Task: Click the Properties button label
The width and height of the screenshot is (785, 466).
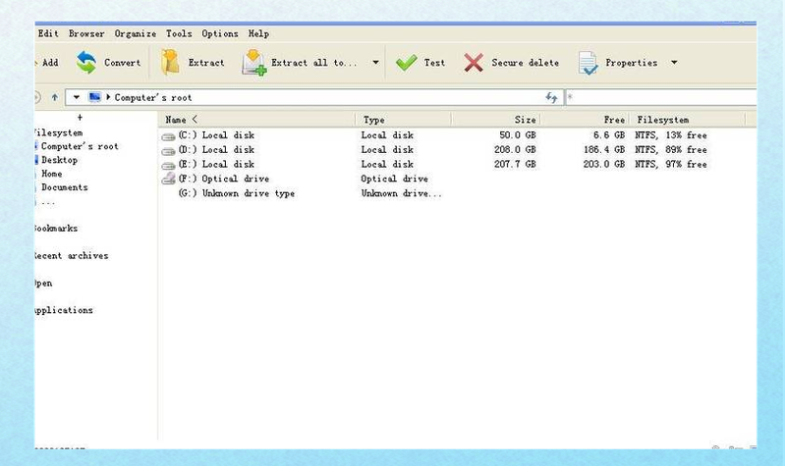Action: pos(632,63)
